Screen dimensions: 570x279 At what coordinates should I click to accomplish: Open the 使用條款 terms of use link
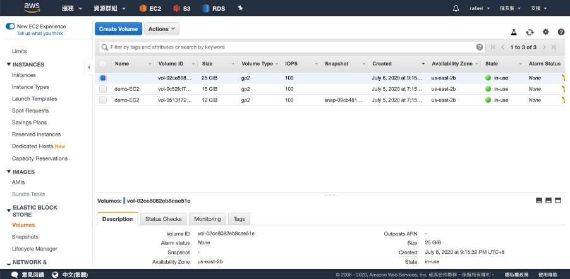pos(547,275)
